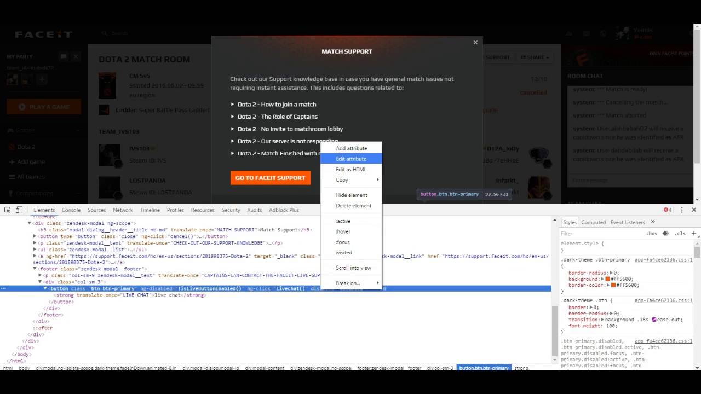Viewport: 701px width, 394px height.
Task: Show more Styles sidebar tabs chevron
Action: tap(653, 222)
